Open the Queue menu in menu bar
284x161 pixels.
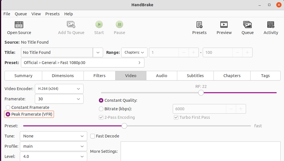[21, 14]
